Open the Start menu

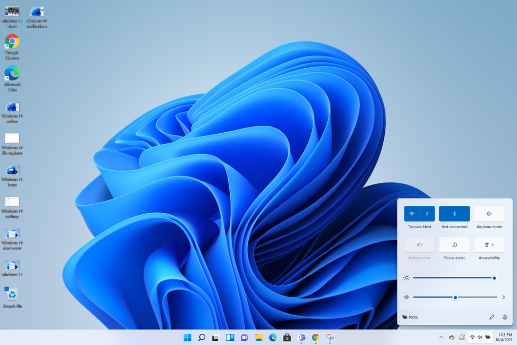point(187,337)
